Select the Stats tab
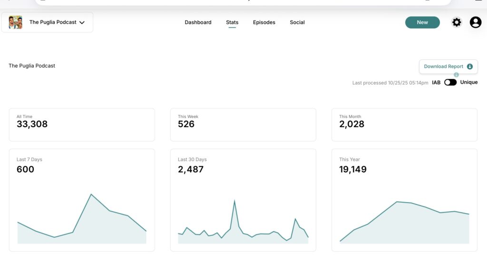Screen dimensions: 487x274 pos(232,22)
